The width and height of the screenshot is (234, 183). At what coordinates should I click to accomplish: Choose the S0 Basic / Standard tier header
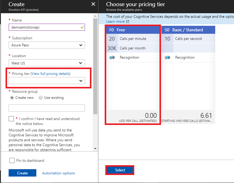click(188, 30)
